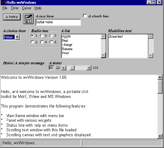Select Orange in the list
This screenshot has height=148, width=164.
coord(81,45)
